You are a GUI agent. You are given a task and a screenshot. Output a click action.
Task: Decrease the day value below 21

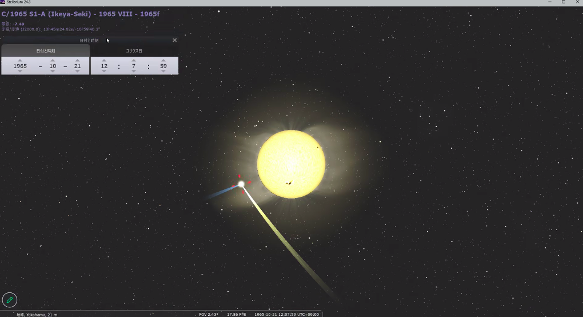pyautogui.click(x=77, y=72)
